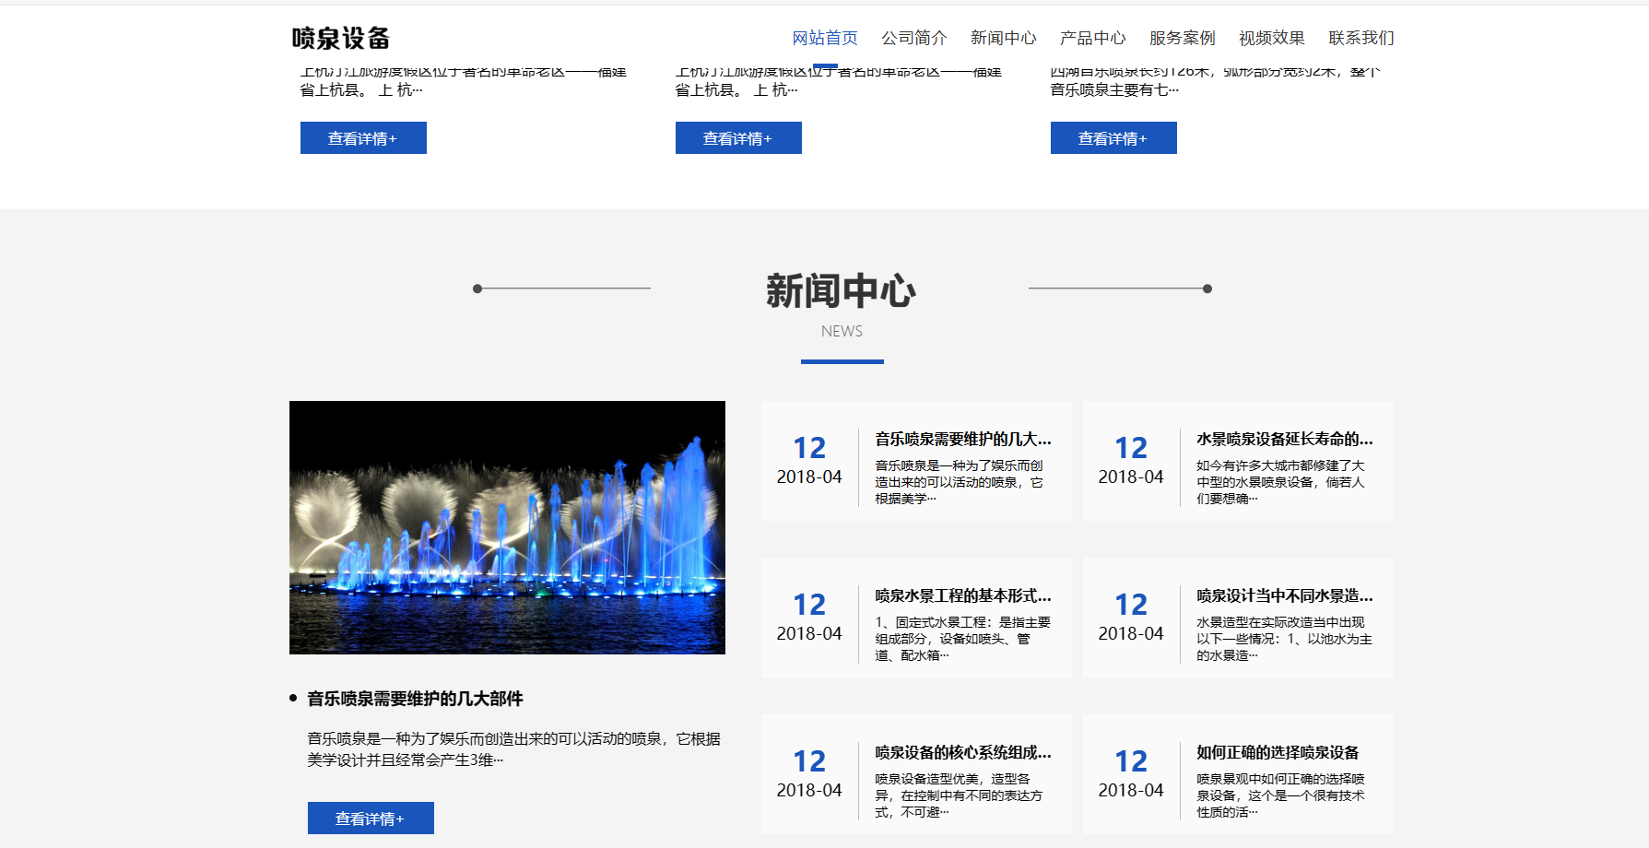The height and width of the screenshot is (848, 1649).
Task: Open the blue fountain night photo
Action: (x=507, y=527)
